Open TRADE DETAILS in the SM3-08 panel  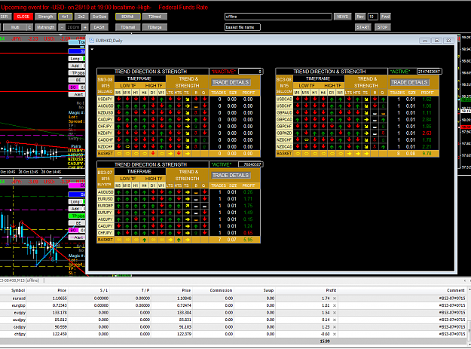point(231,82)
